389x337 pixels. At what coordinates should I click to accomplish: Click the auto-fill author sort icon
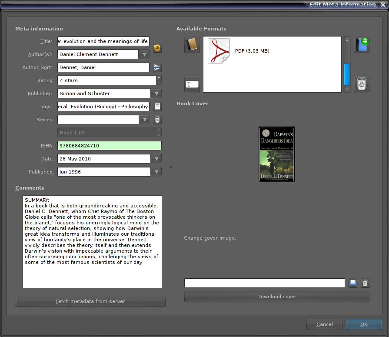point(157,67)
